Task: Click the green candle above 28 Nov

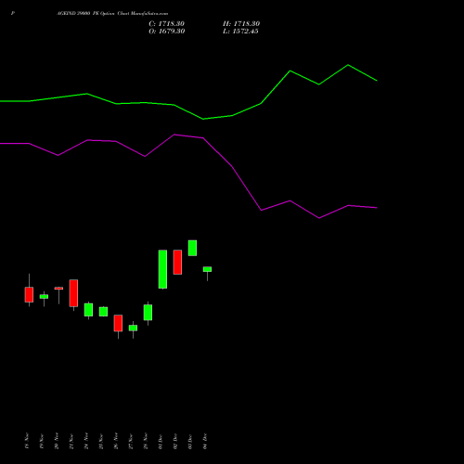Action: pos(148,313)
